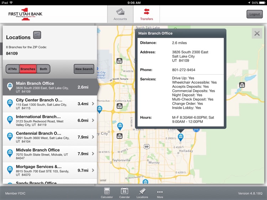Click International Branch pin icon in list

[x=10, y=120]
